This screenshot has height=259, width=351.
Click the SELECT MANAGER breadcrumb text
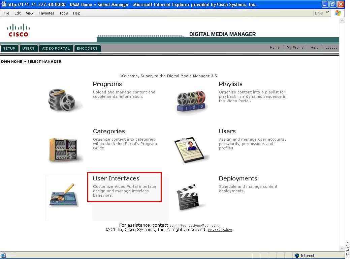point(44,62)
